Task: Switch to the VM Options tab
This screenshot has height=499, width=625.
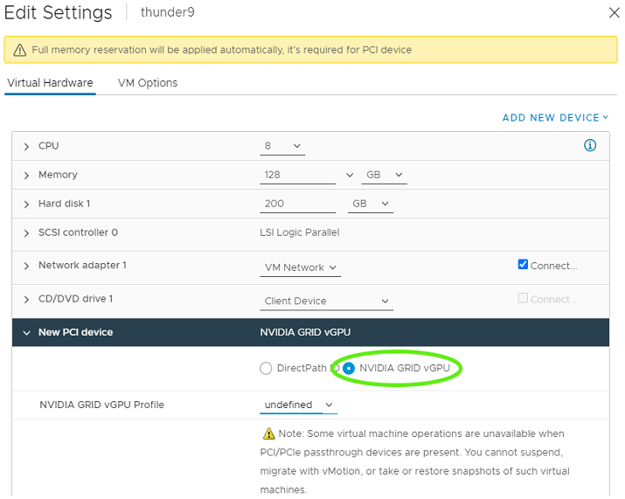Action: 148,83
